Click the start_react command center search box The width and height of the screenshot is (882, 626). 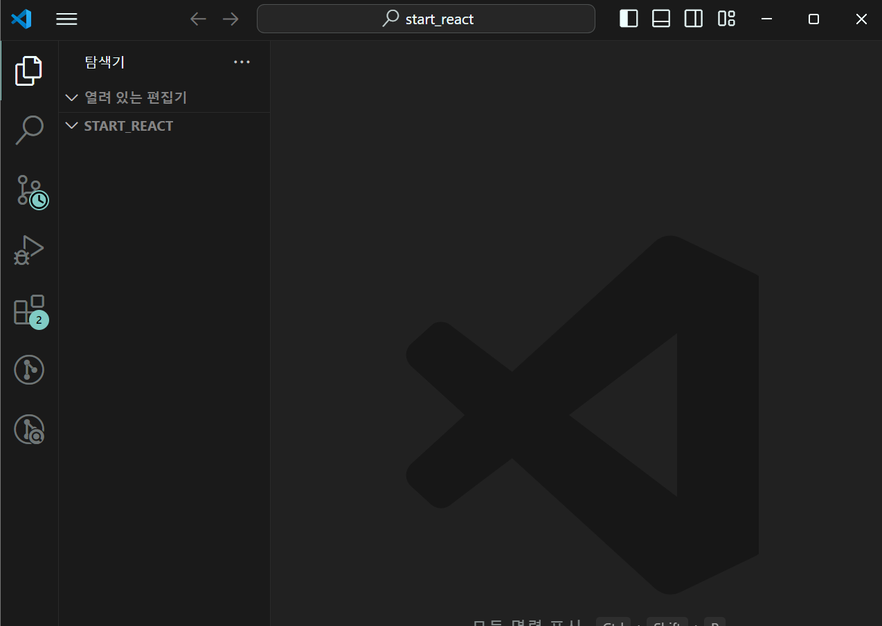pos(426,19)
